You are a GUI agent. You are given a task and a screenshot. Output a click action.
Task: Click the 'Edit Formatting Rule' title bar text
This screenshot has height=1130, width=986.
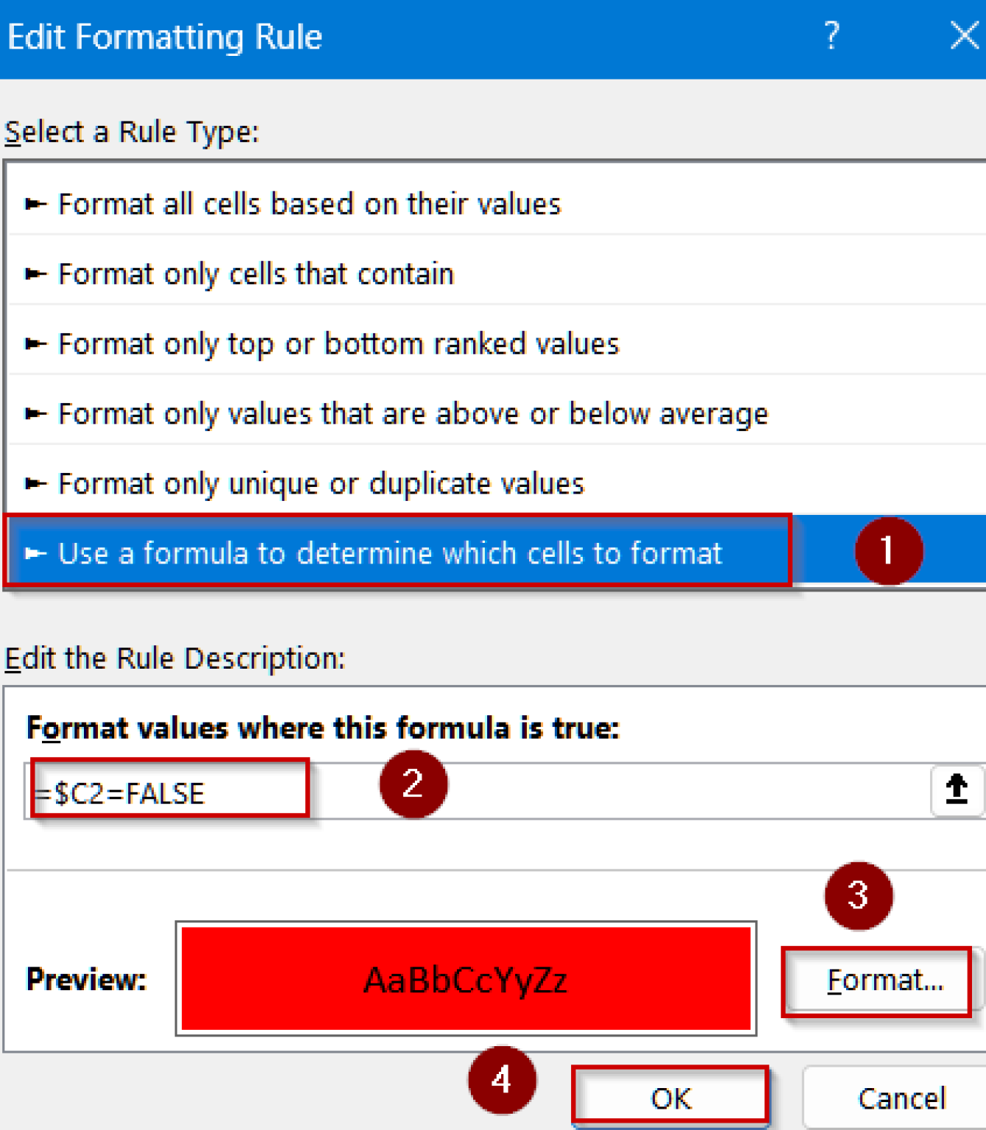tap(165, 37)
